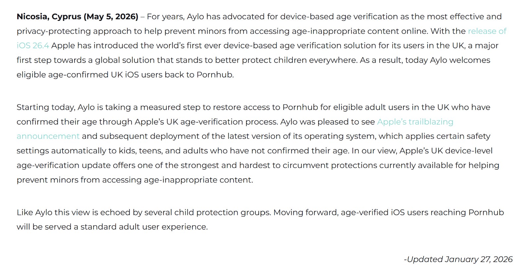Open the "Apple's trailblazing" link
Screen dimensions: 530x271
tap(415, 122)
